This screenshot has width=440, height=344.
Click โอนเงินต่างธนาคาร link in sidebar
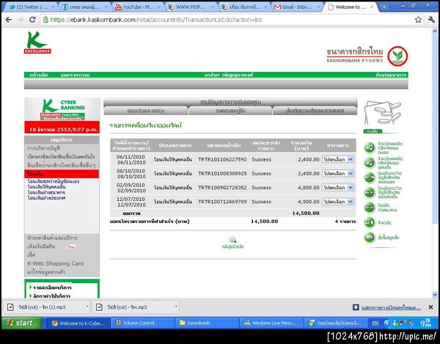46,192
